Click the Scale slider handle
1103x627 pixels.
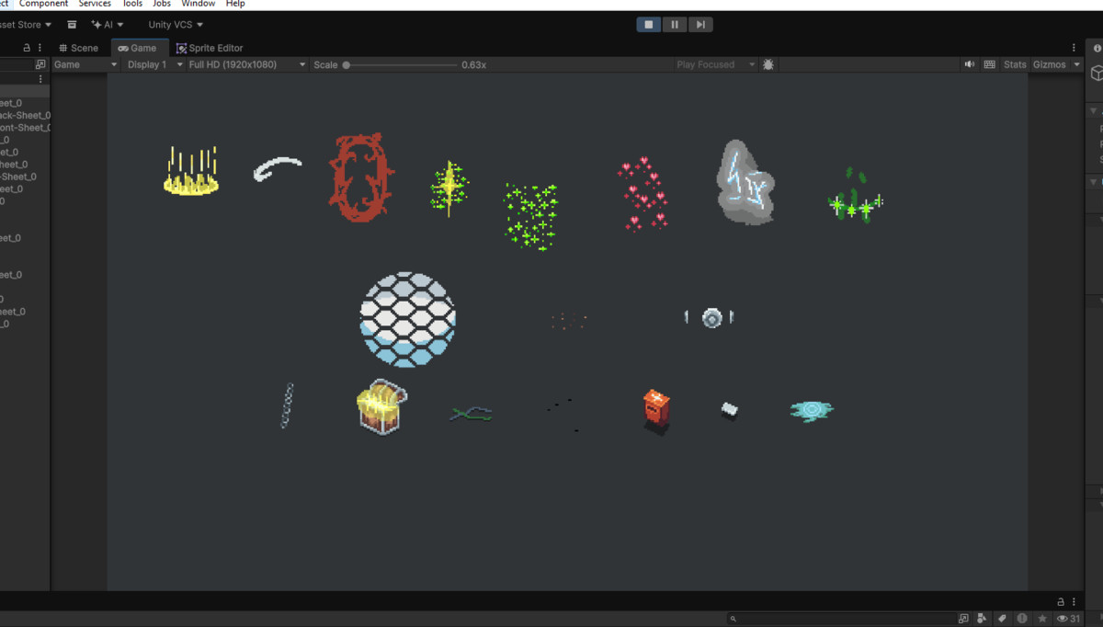(x=347, y=65)
